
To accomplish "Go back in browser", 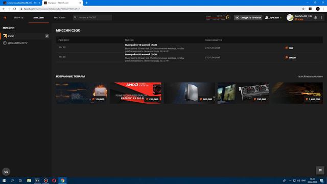I will (4, 9).
